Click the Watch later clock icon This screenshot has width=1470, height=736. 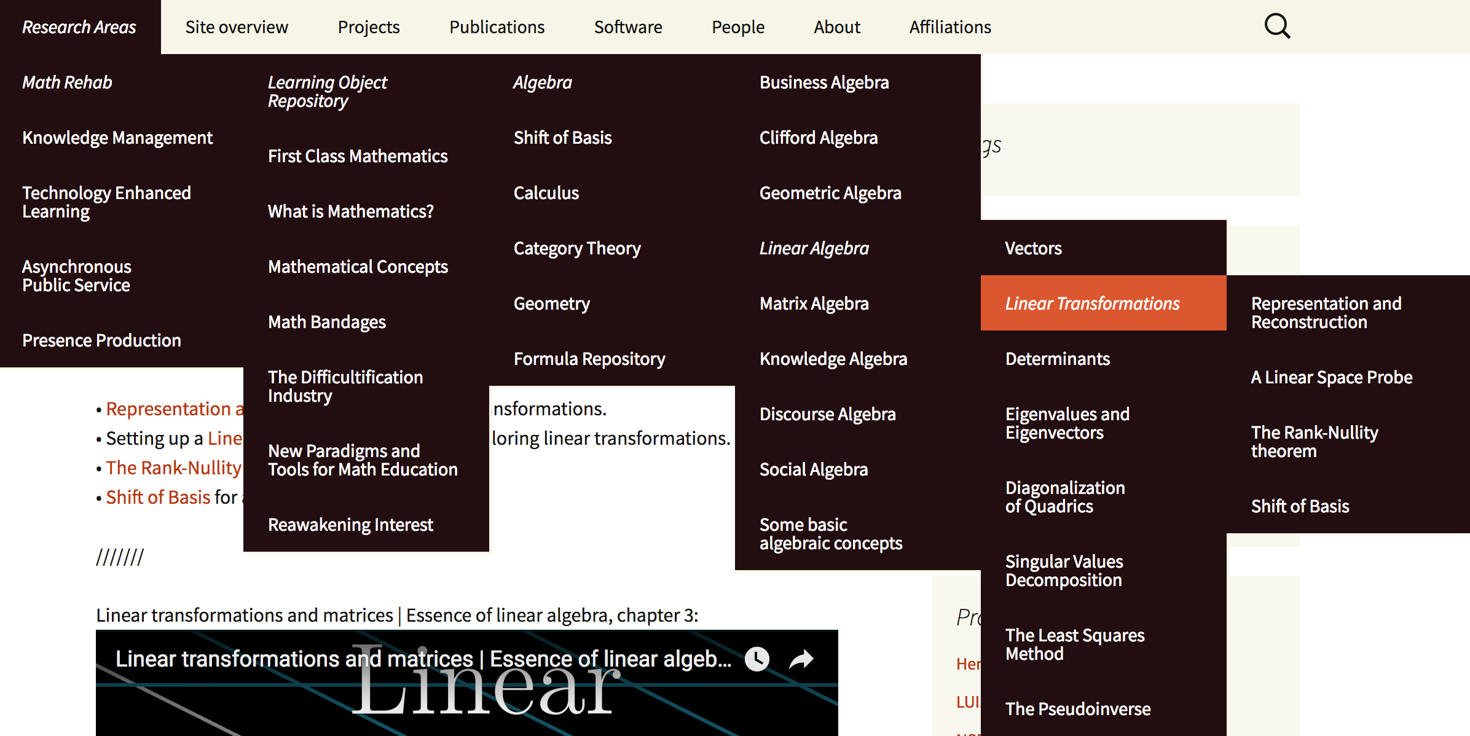(x=757, y=659)
